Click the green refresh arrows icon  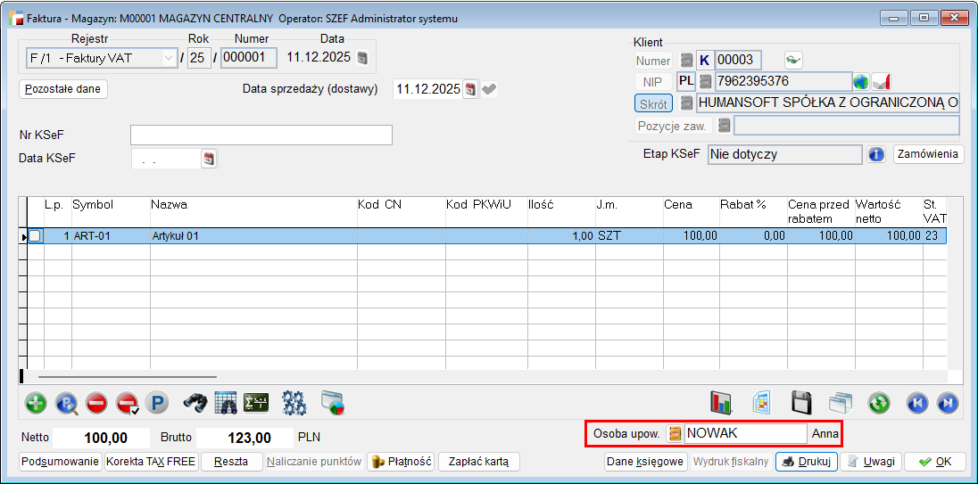pos(879,403)
